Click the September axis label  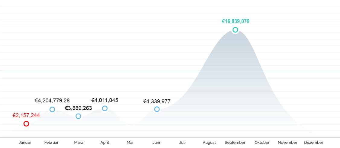coord(235,143)
